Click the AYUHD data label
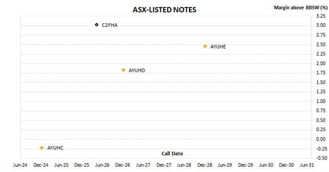Image resolution: width=329 pixels, height=172 pixels. pyautogui.click(x=136, y=70)
